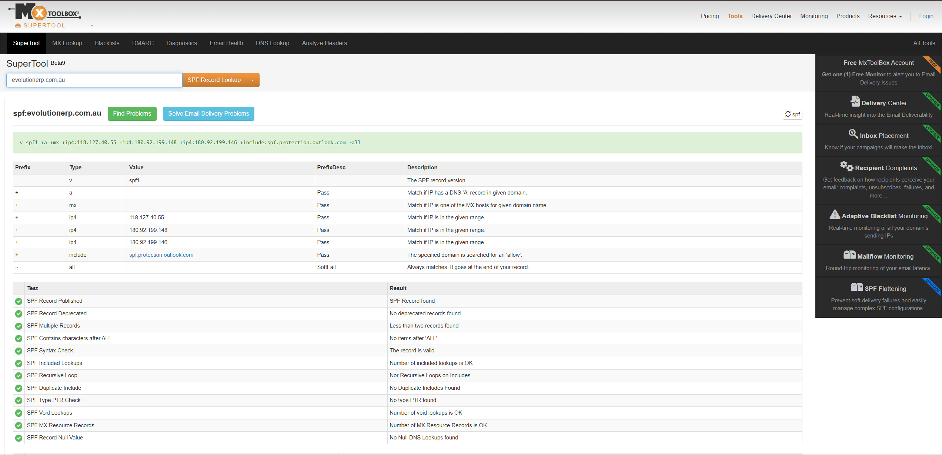This screenshot has height=455, width=942.
Task: Click the 180.92.199.148 value cell
Action: (x=221, y=230)
